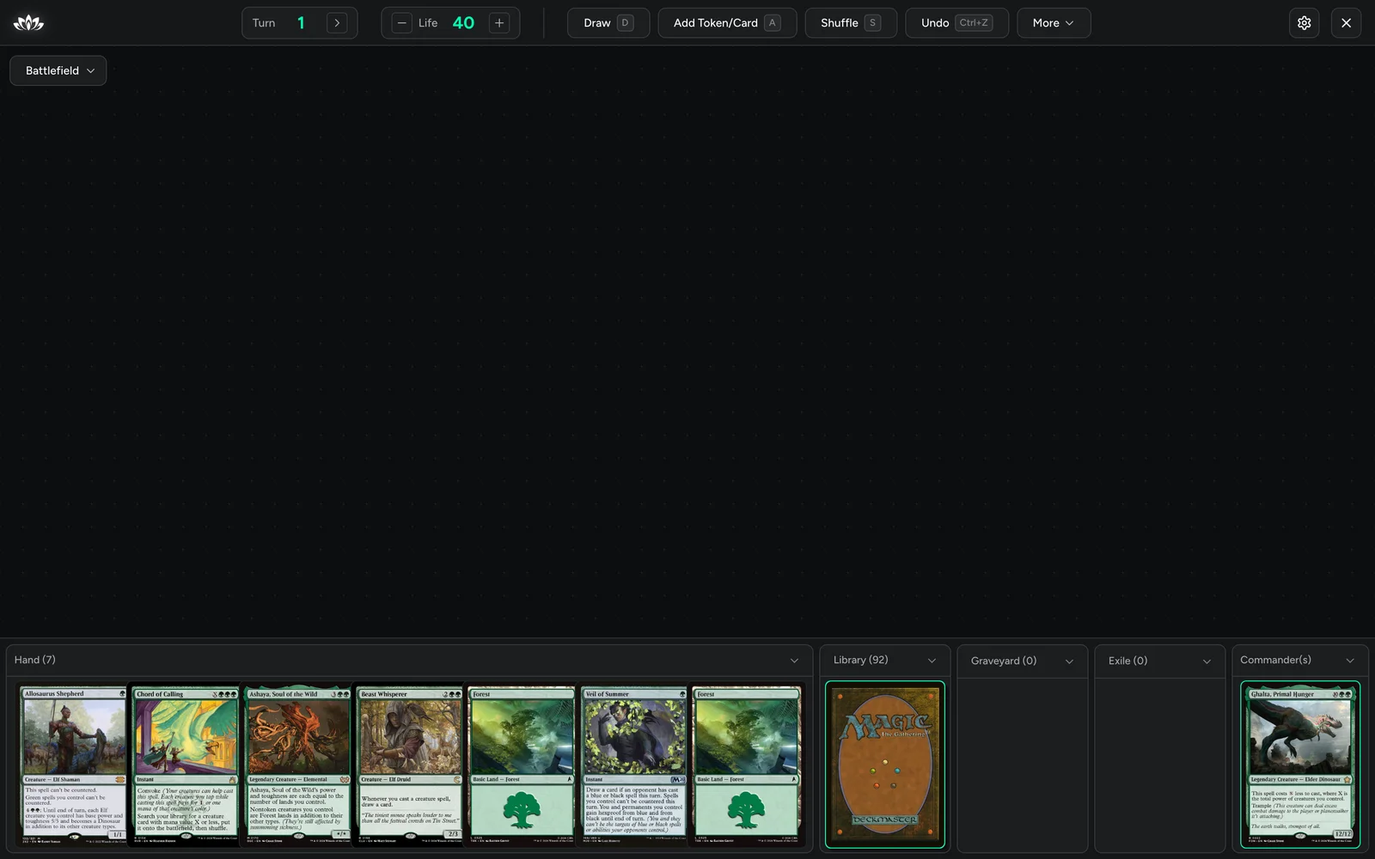Viewport: 1375px width, 859px height.
Task: Open Add Token/Card dialog
Action: tap(727, 23)
